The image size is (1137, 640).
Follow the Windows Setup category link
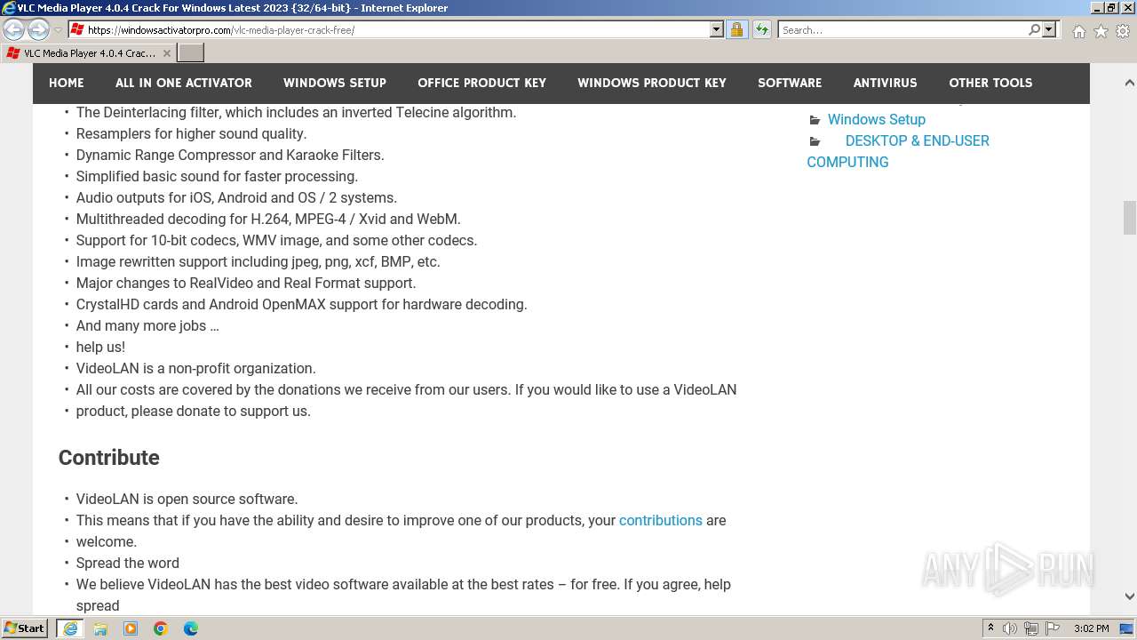click(877, 119)
